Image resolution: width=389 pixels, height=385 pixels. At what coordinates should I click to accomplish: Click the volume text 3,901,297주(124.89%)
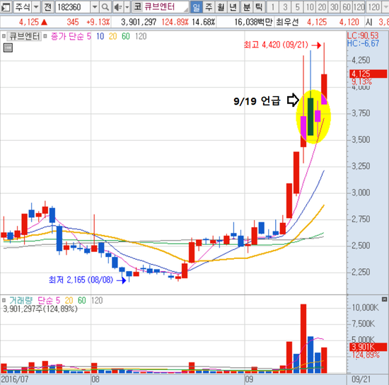40,309
